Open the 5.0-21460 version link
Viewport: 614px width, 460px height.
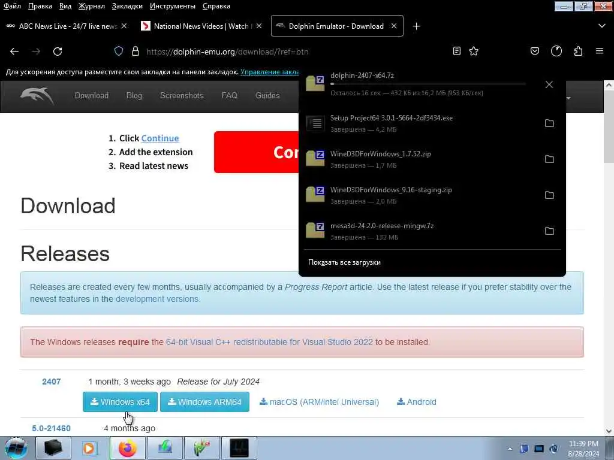click(52, 428)
